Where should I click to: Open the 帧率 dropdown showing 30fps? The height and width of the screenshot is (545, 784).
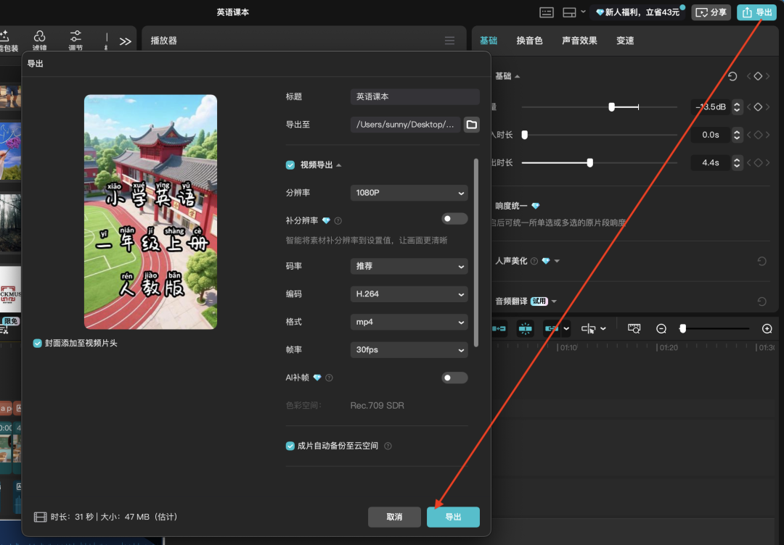point(409,349)
